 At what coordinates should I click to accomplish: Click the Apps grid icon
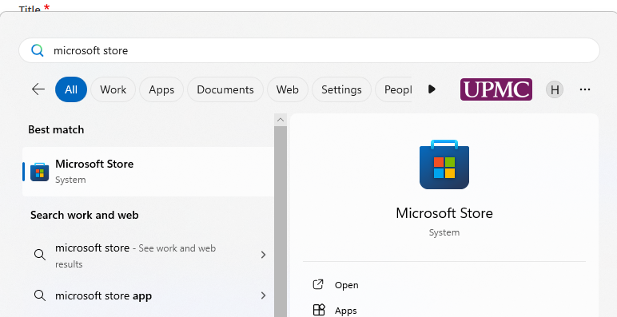point(319,310)
